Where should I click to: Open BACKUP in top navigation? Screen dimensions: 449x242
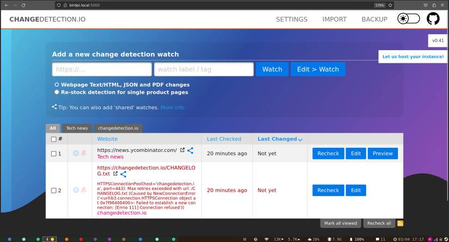374,19
